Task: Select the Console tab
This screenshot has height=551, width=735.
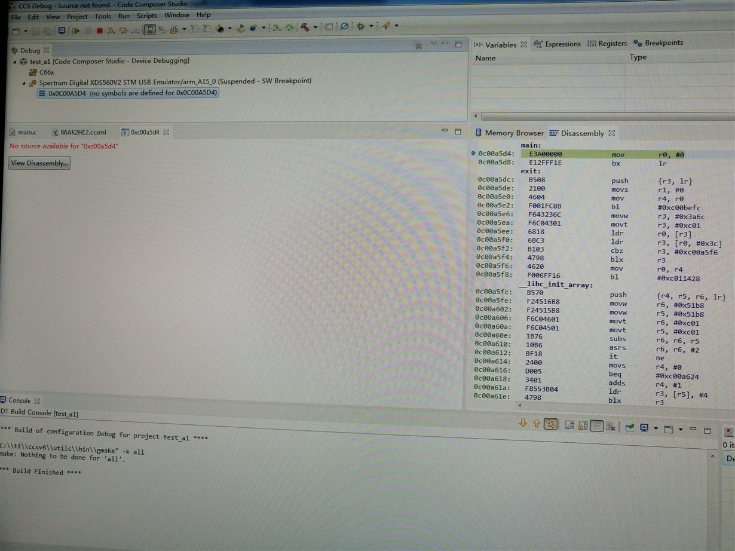Action: click(x=19, y=400)
